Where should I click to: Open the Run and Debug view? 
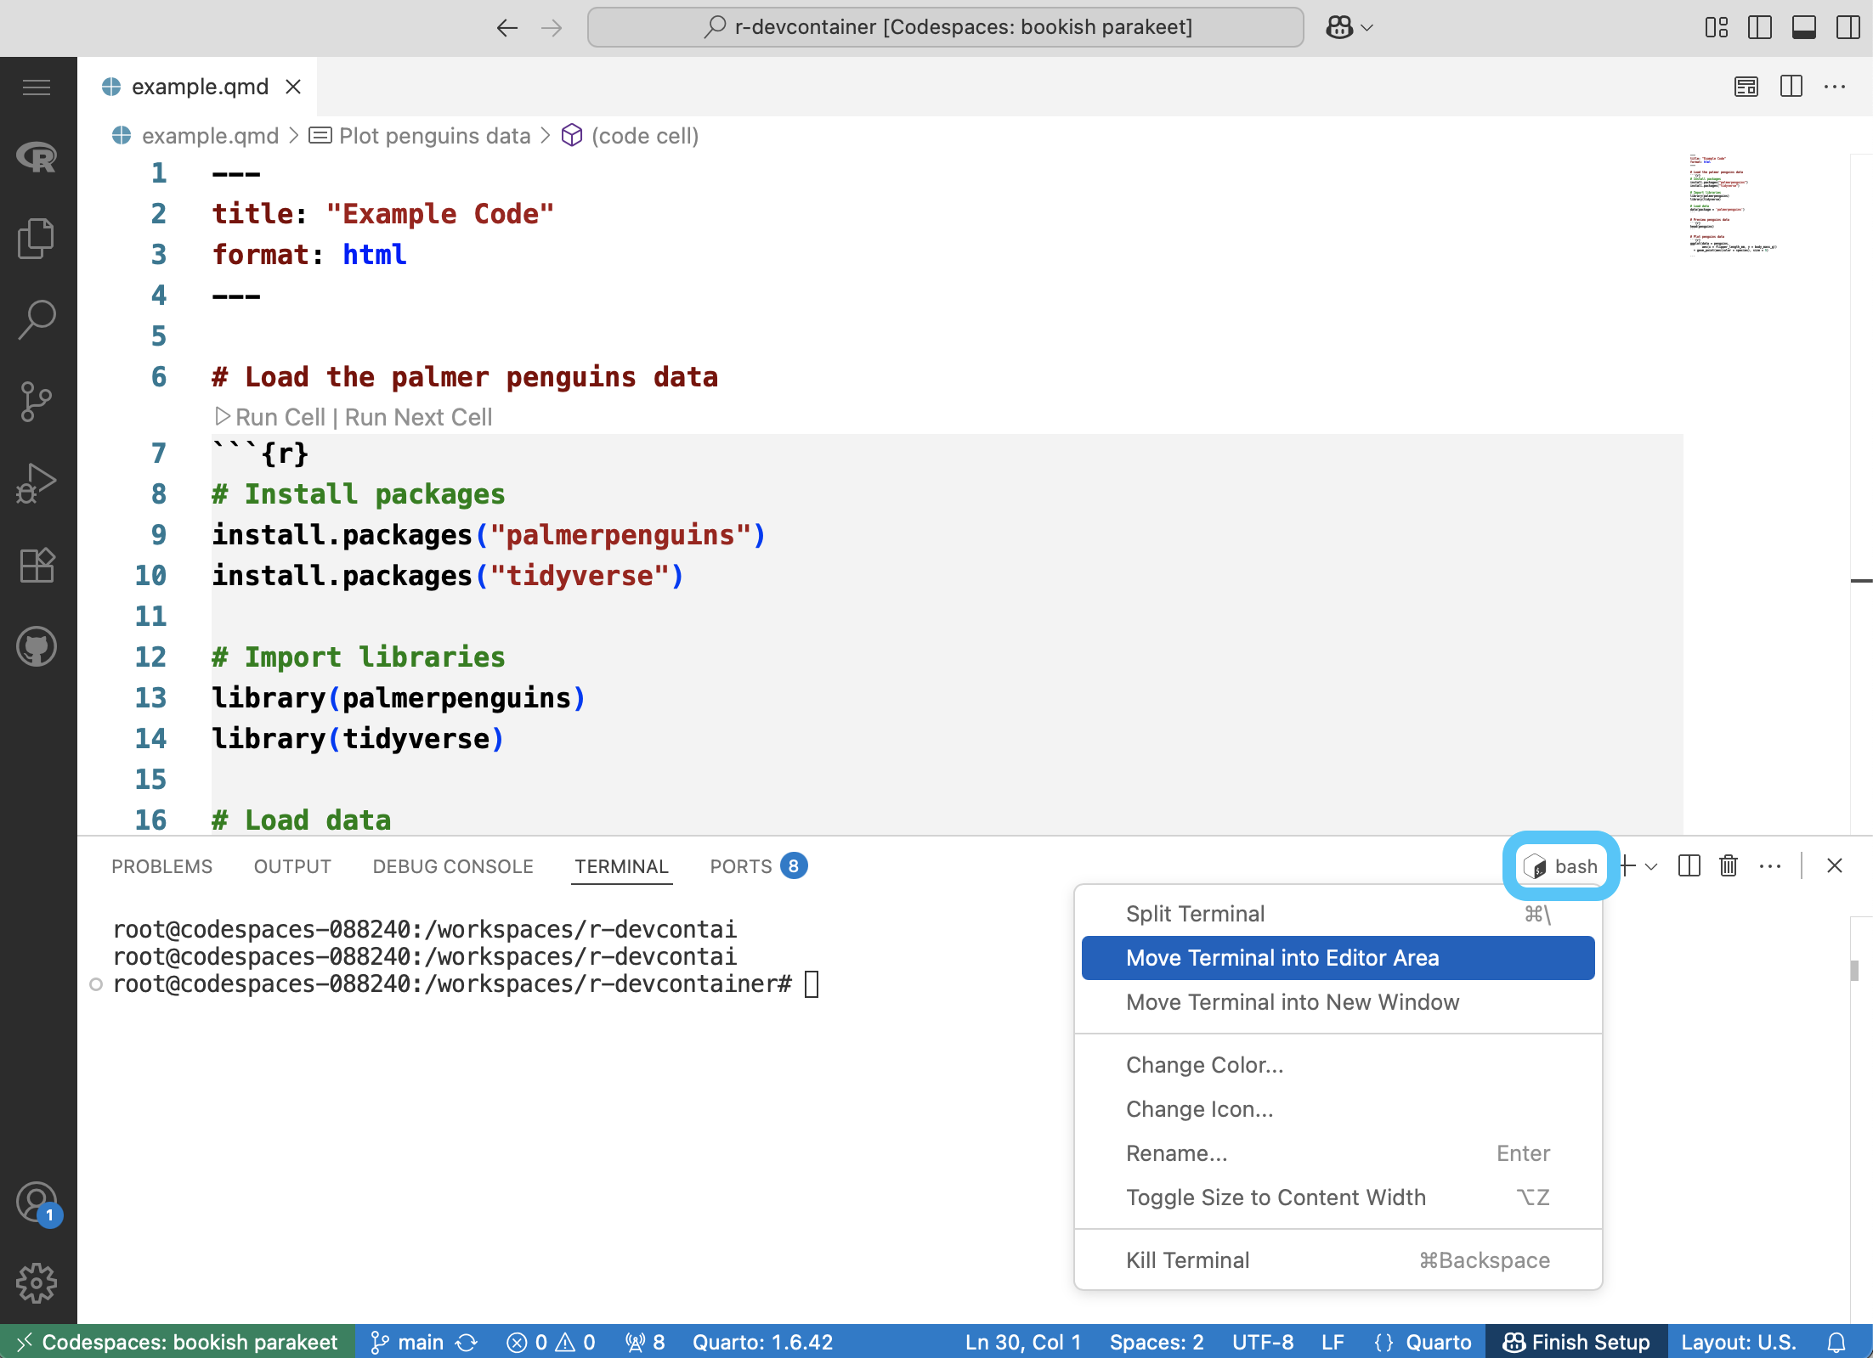(x=37, y=483)
